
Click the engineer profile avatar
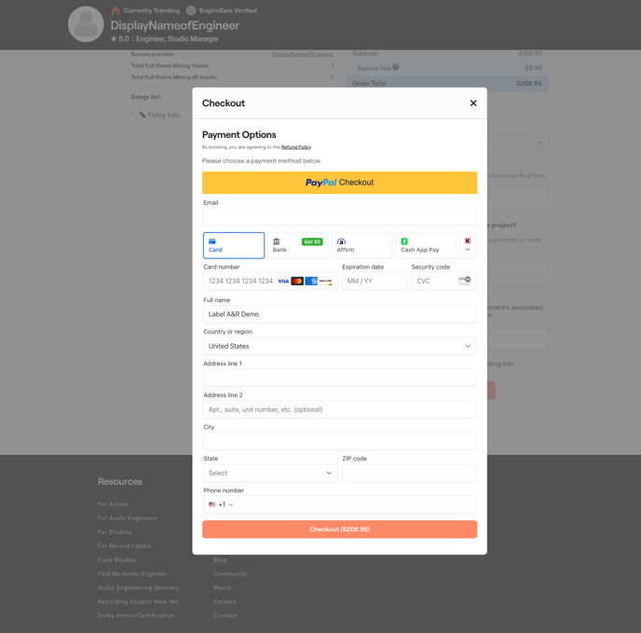coord(86,25)
